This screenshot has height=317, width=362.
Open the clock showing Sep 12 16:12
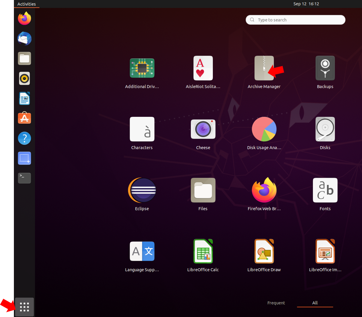tap(306, 4)
